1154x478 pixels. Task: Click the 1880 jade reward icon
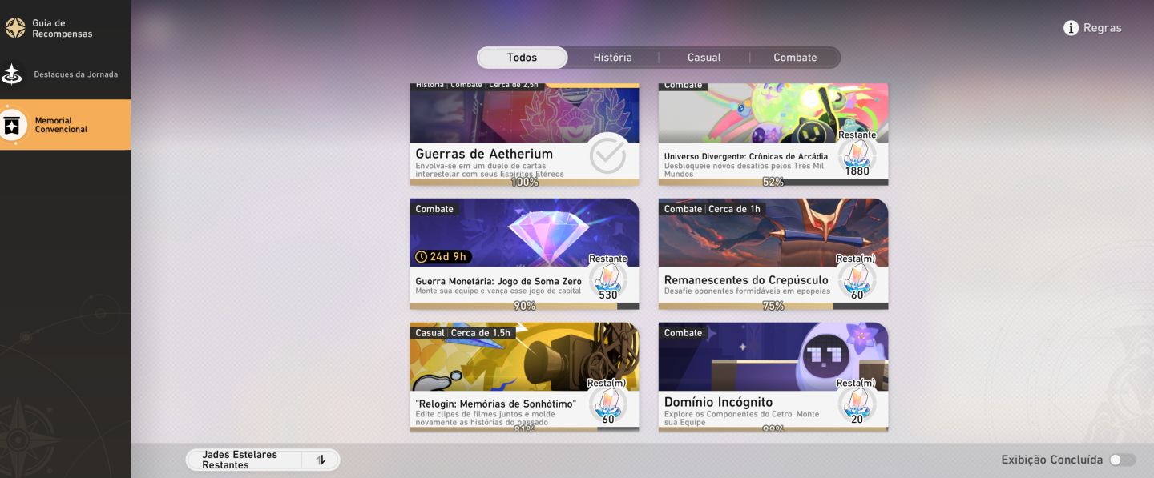coord(857,155)
